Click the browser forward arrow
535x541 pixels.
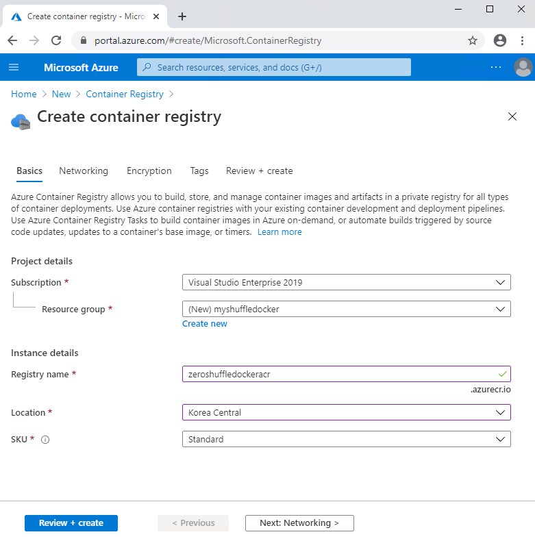34,40
